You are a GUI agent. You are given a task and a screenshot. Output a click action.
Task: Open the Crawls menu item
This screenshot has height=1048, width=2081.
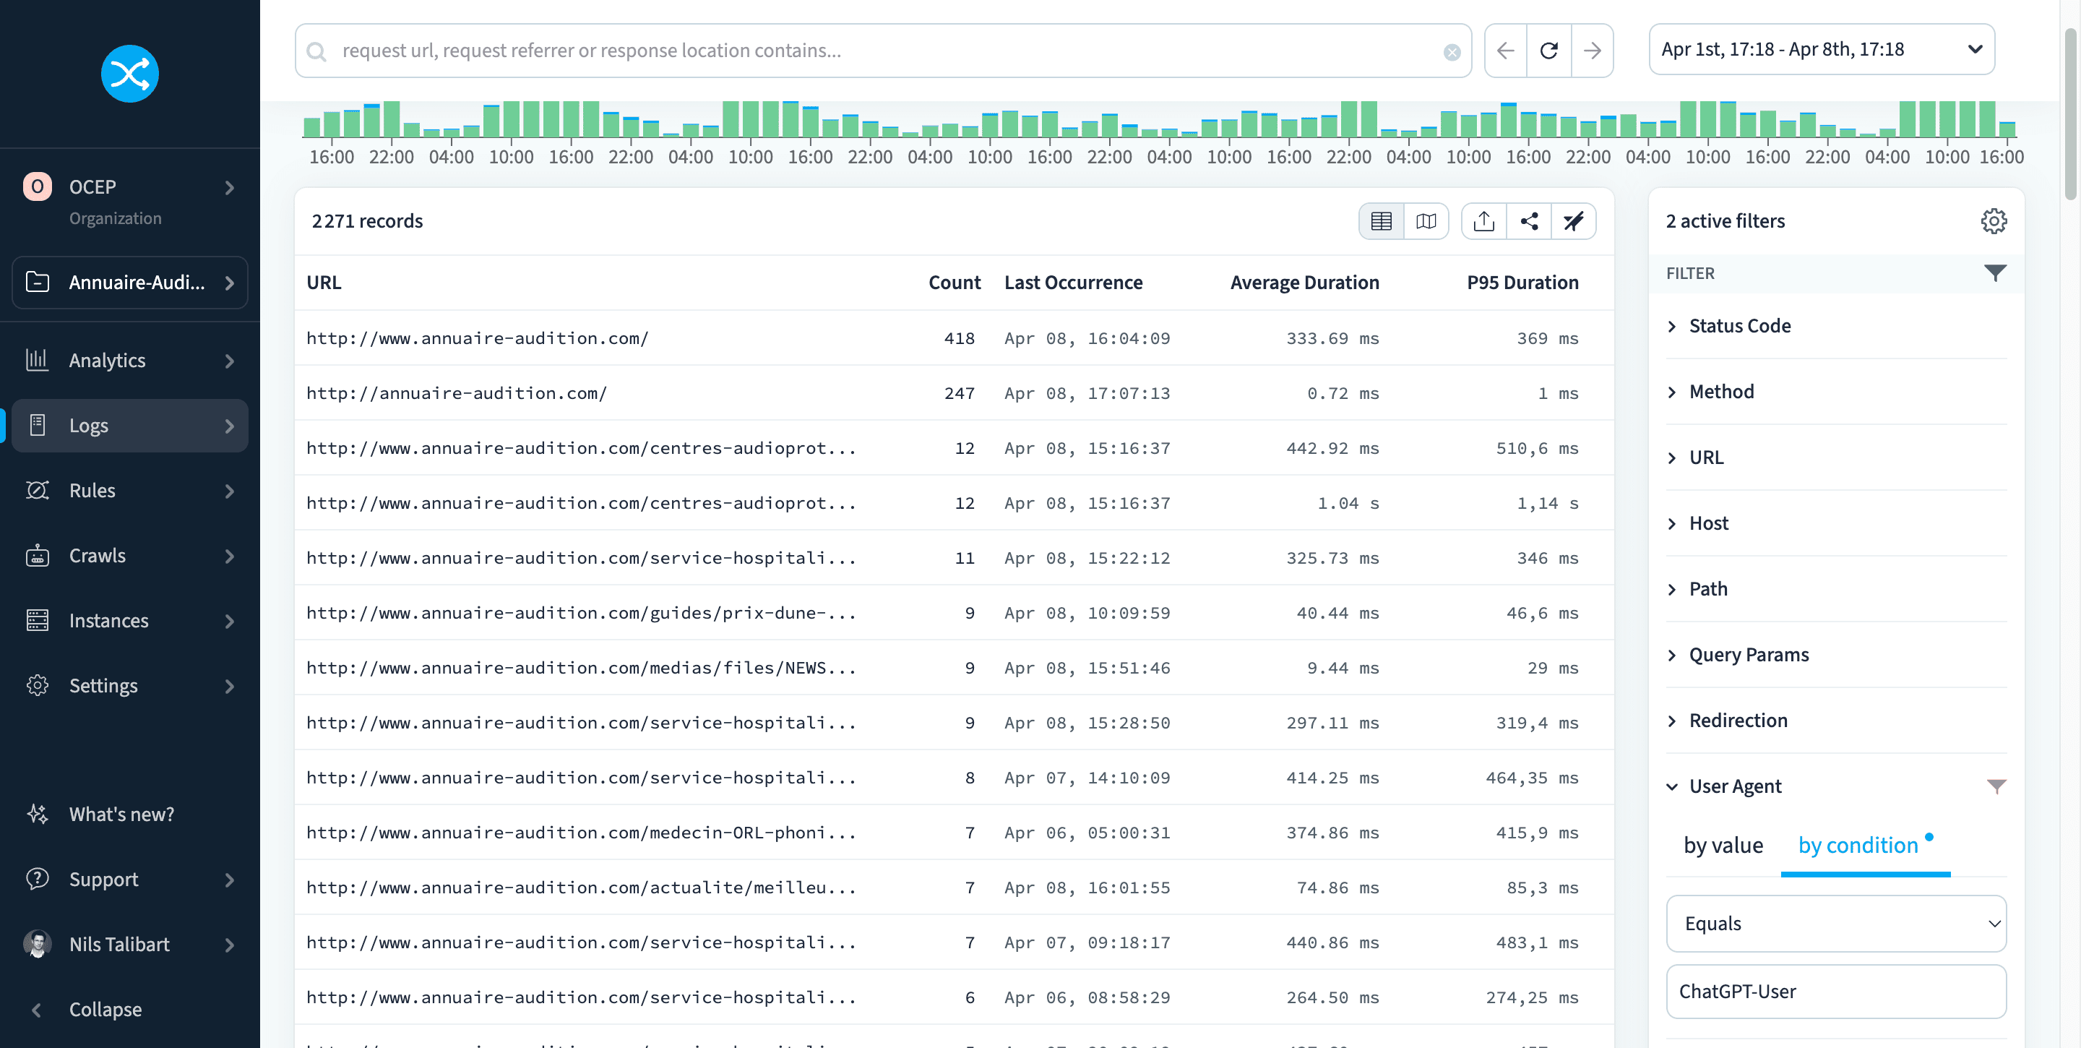(129, 556)
